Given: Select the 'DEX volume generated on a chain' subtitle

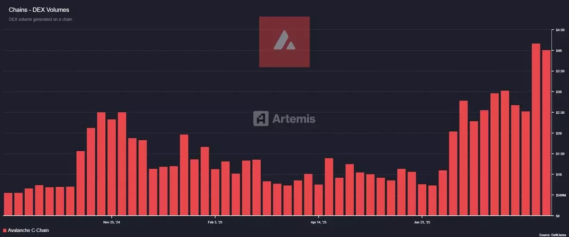Looking at the screenshot, I should point(40,19).
